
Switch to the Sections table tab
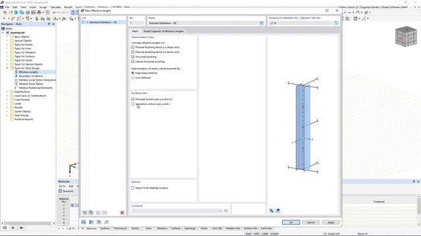pyautogui.click(x=105, y=229)
